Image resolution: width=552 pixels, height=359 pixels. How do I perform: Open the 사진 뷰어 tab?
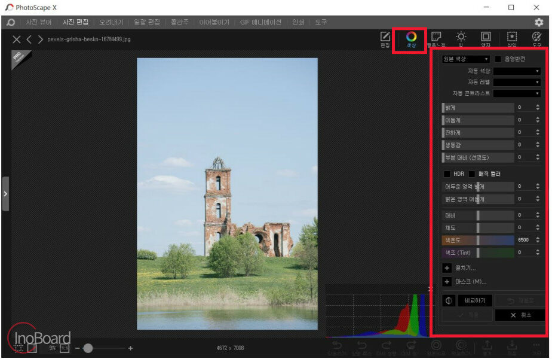click(x=38, y=22)
